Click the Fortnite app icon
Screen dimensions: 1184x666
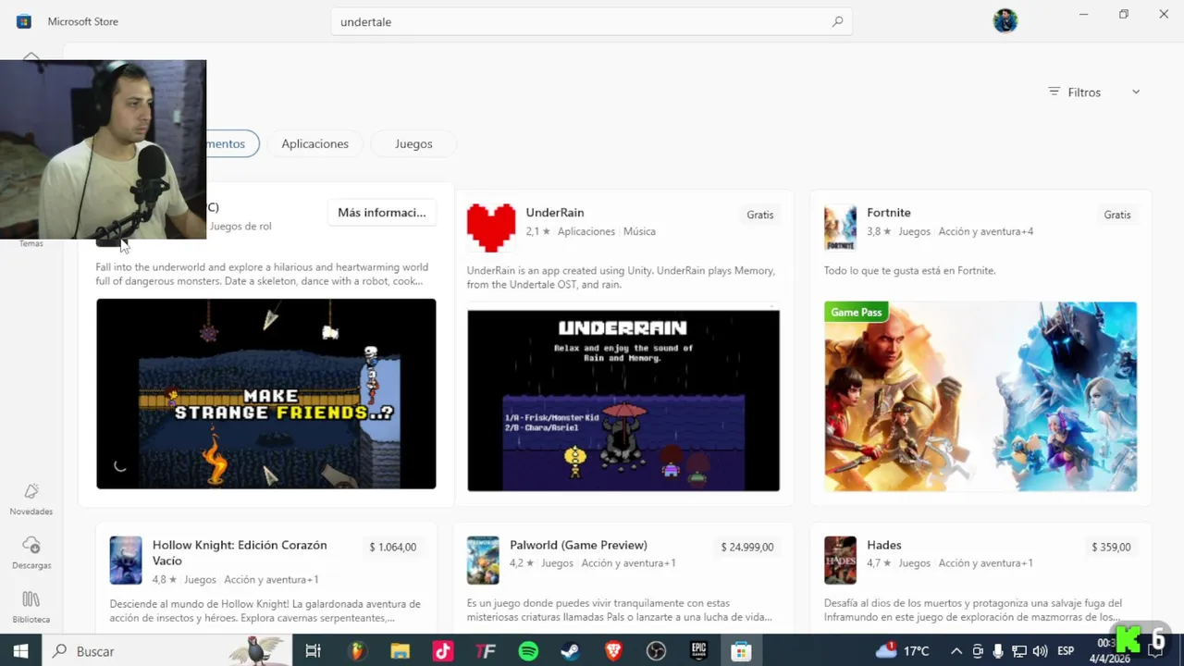(840, 228)
